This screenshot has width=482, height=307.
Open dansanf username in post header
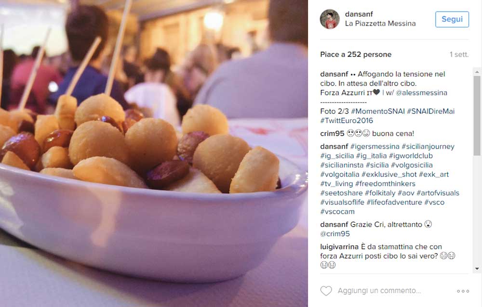359,14
